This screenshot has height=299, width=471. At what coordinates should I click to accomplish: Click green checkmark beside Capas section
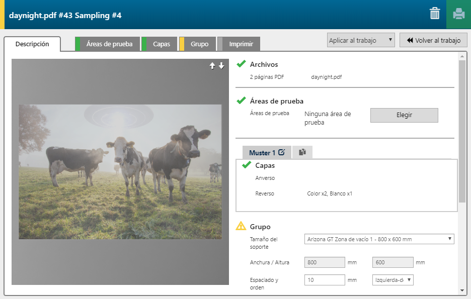(247, 165)
